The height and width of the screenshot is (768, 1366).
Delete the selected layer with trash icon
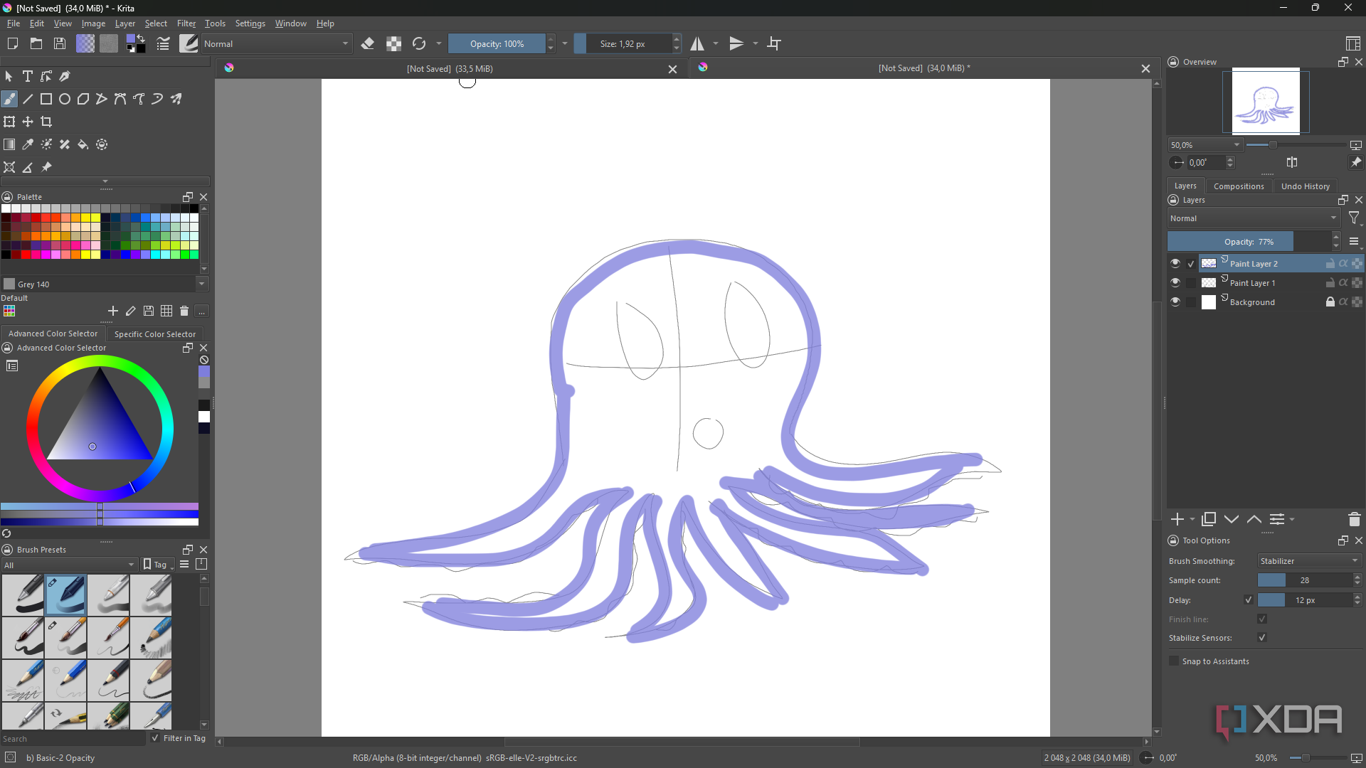pyautogui.click(x=1355, y=520)
